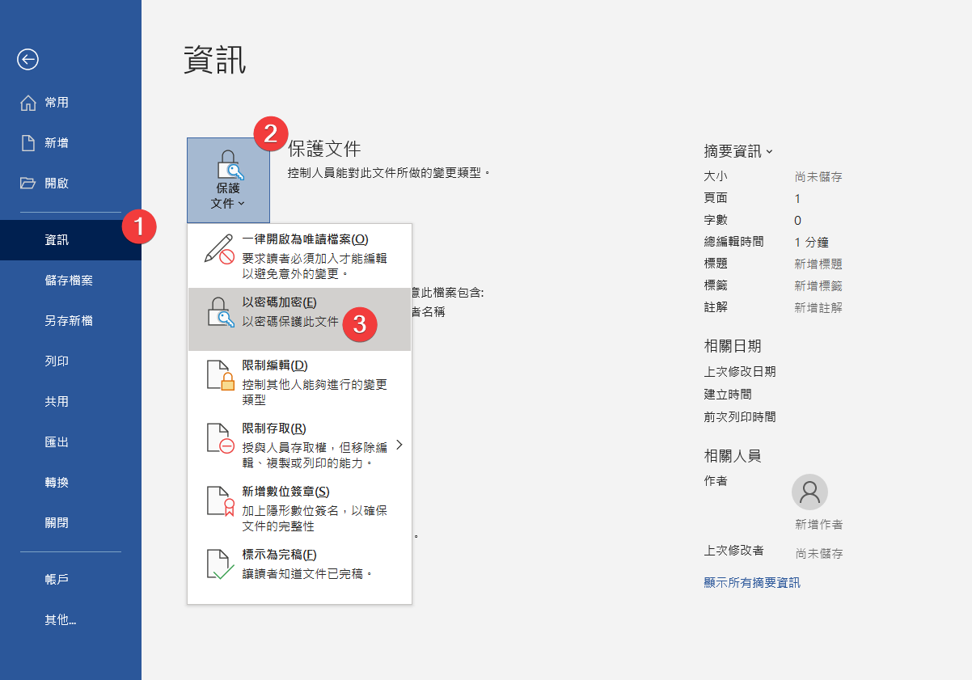Click the 新增作者 text
Screen dimensions: 972x680
point(818,525)
